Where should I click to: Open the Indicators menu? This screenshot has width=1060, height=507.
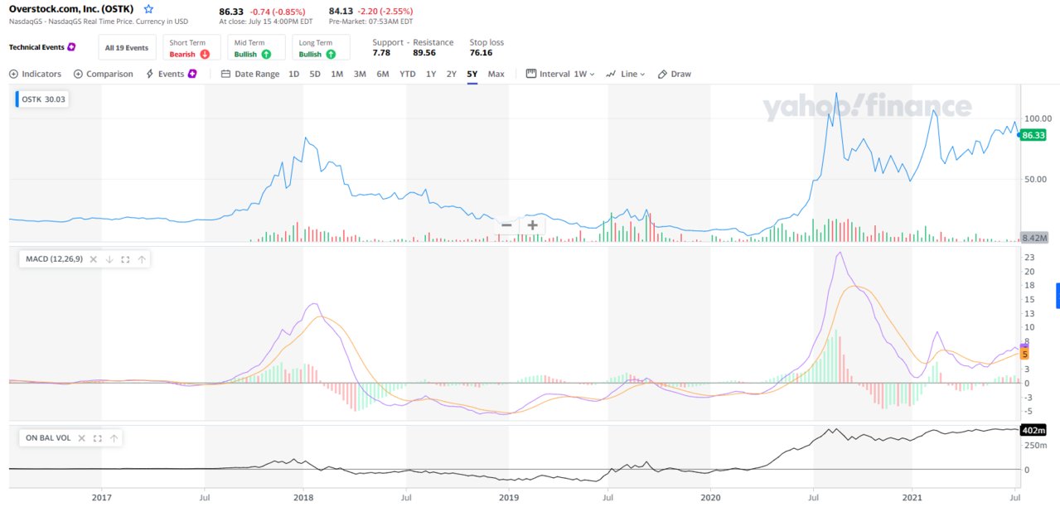pyautogui.click(x=36, y=74)
